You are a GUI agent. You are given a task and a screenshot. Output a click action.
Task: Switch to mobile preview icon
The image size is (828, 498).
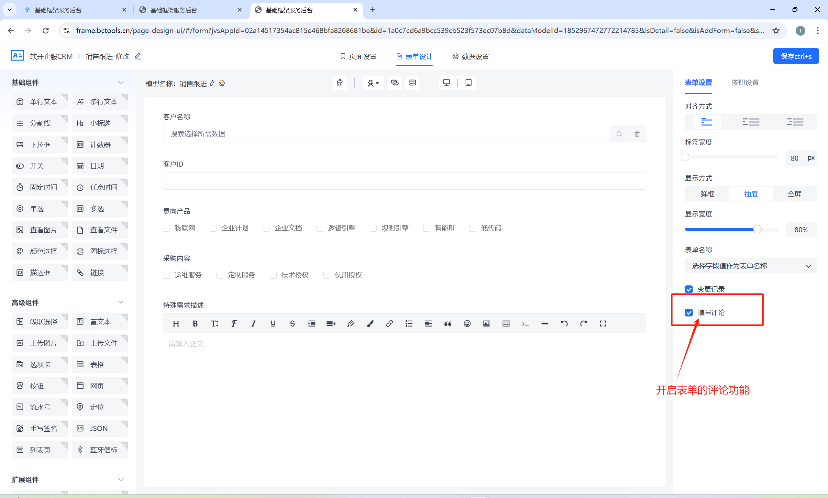coord(469,83)
